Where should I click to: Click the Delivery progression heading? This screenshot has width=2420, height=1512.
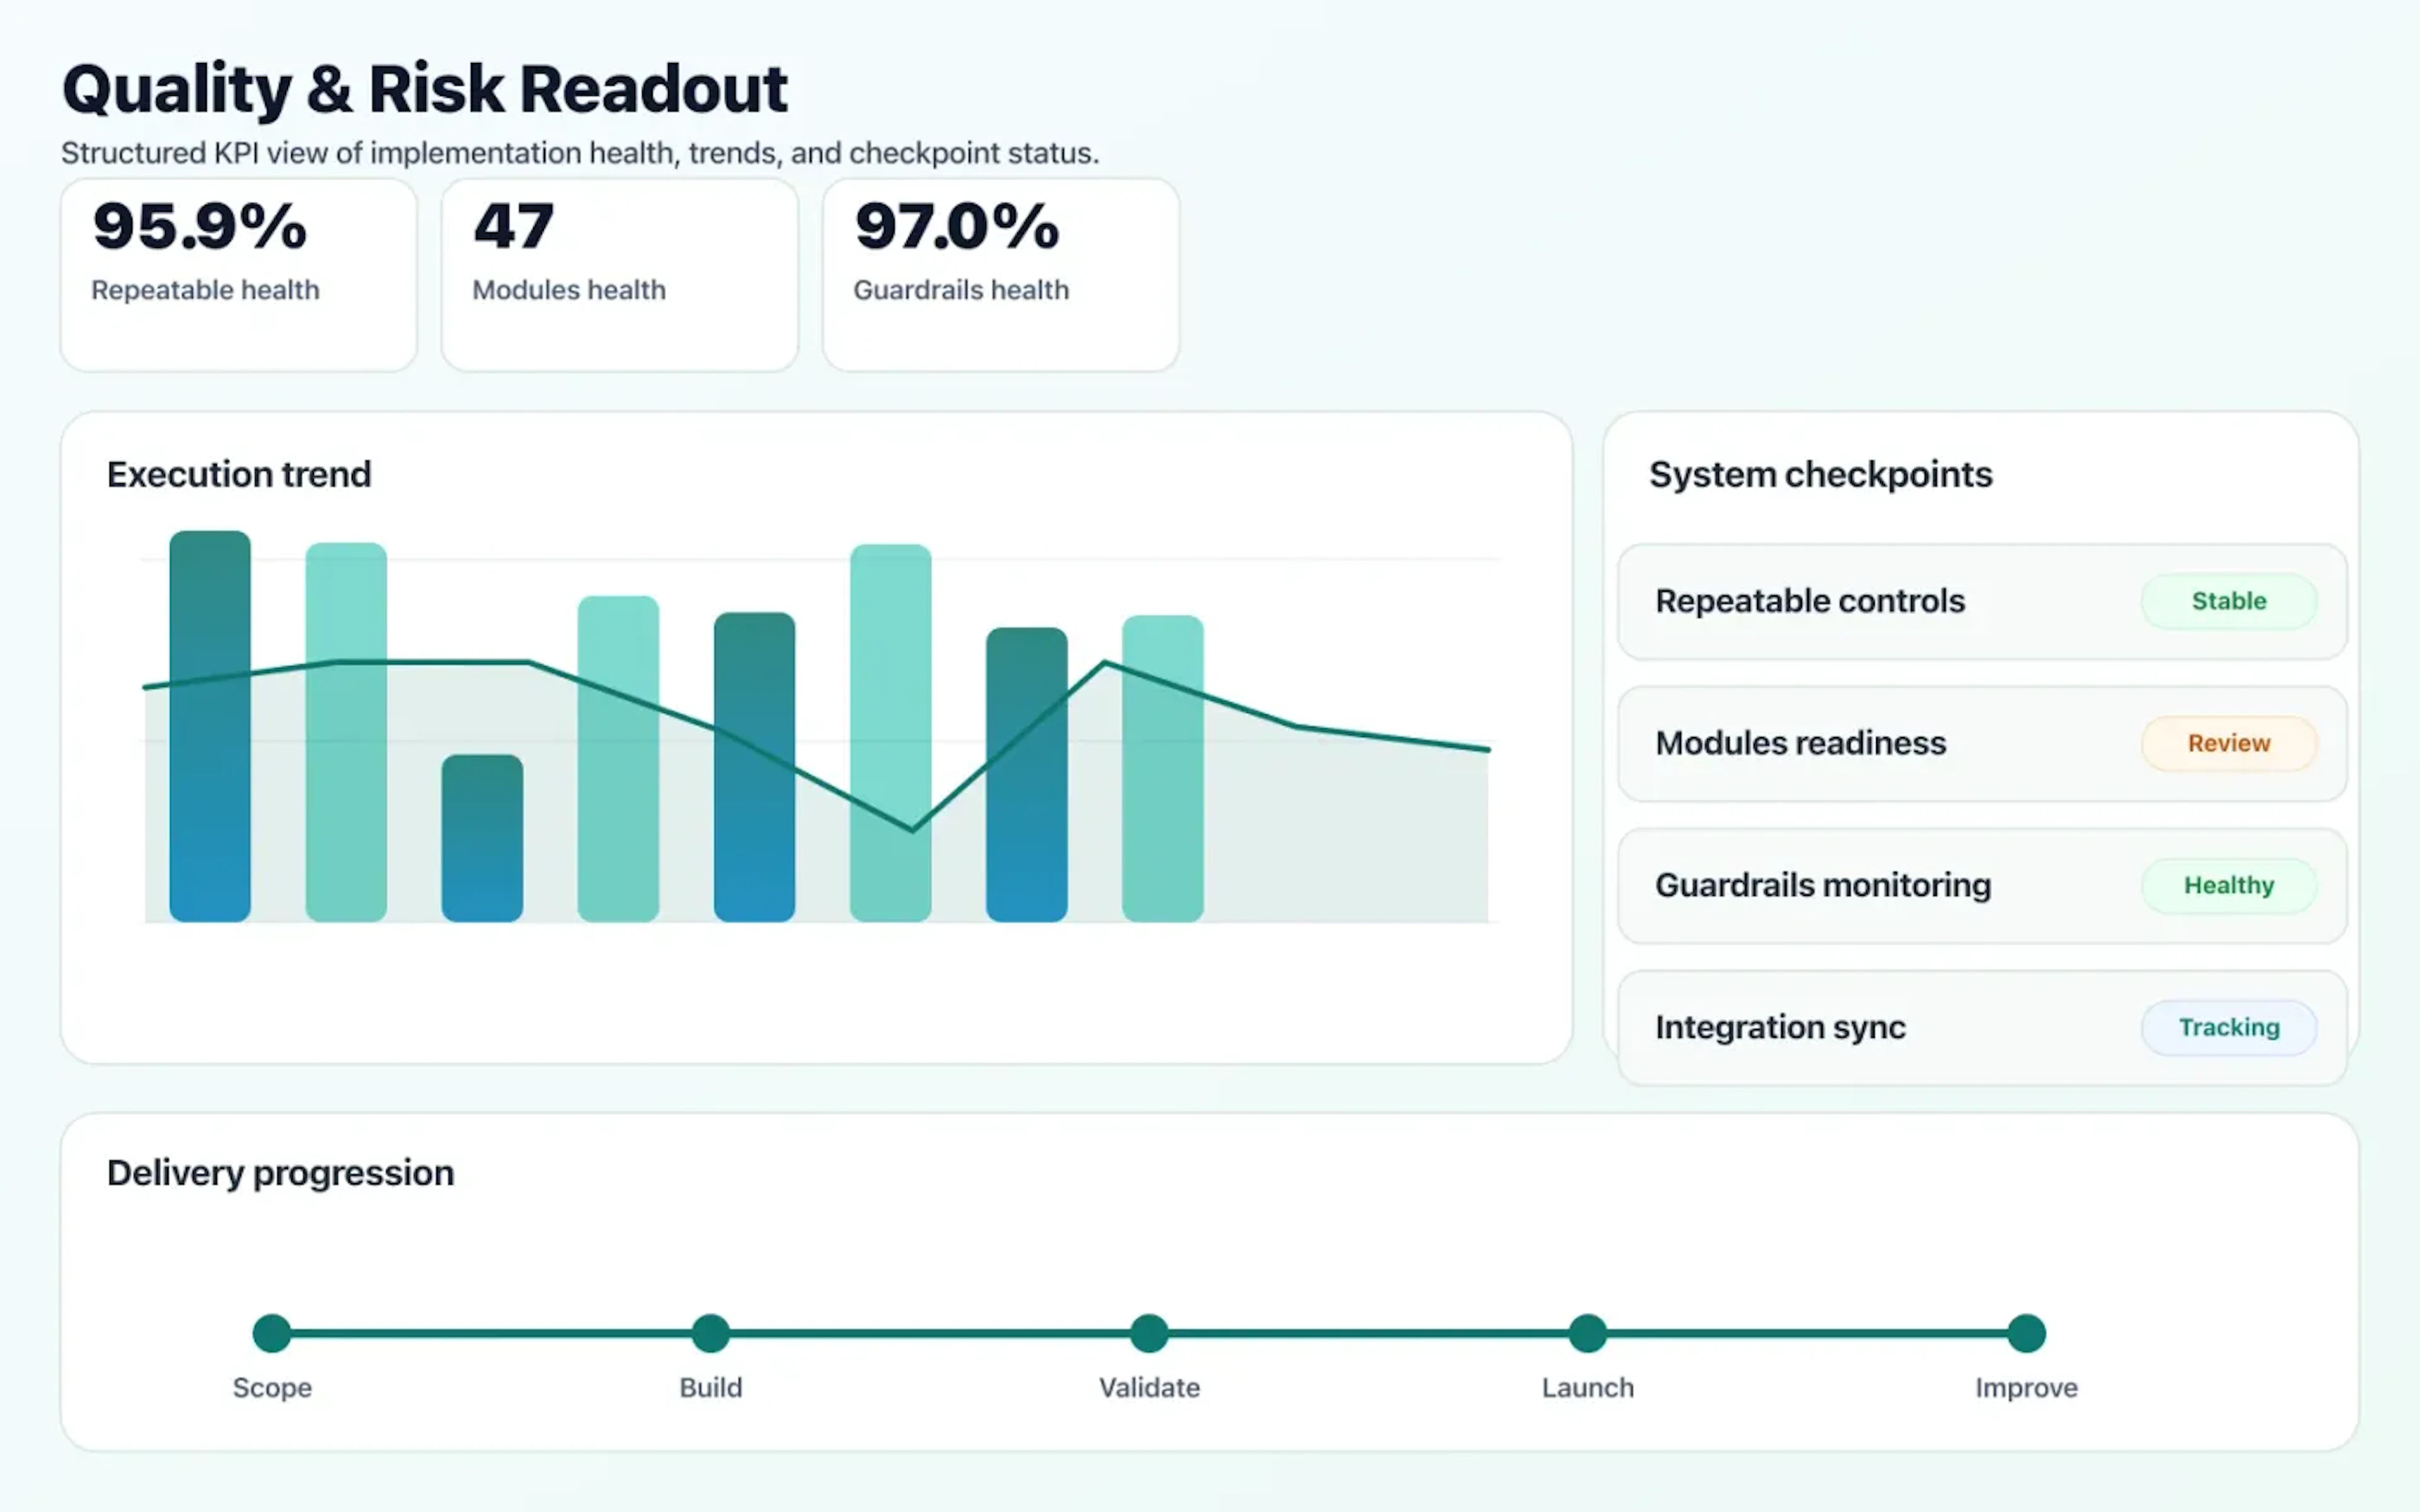[x=280, y=1172]
